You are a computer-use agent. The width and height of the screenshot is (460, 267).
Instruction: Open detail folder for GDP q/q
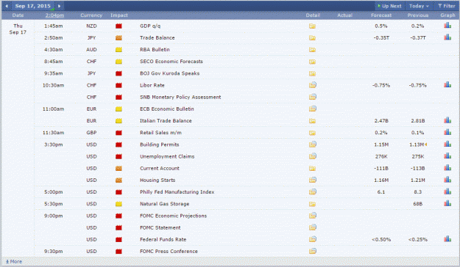pos(312,26)
